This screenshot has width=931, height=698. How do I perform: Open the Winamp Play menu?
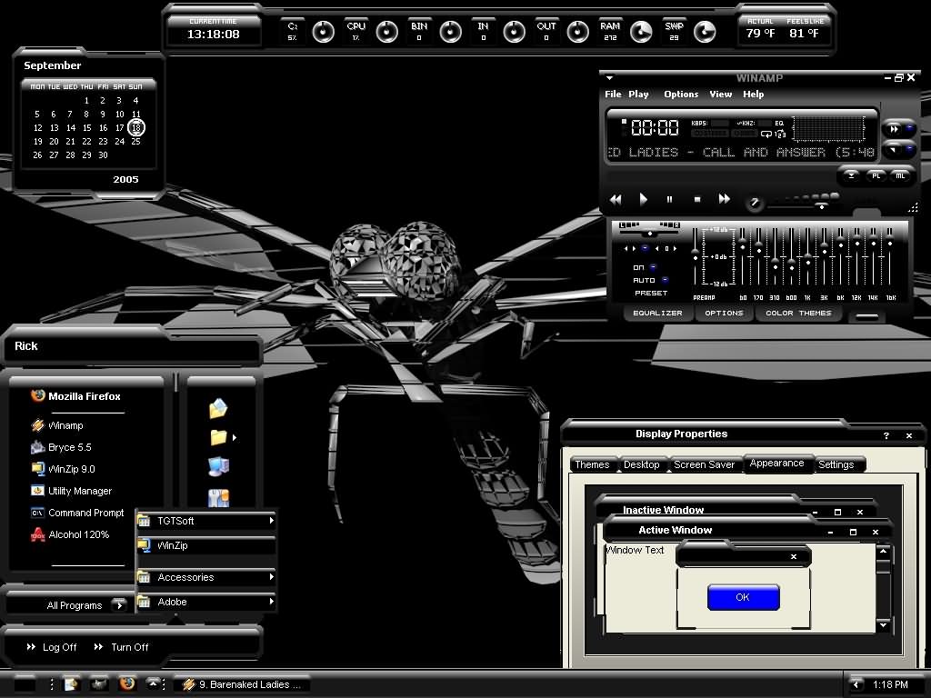[638, 95]
